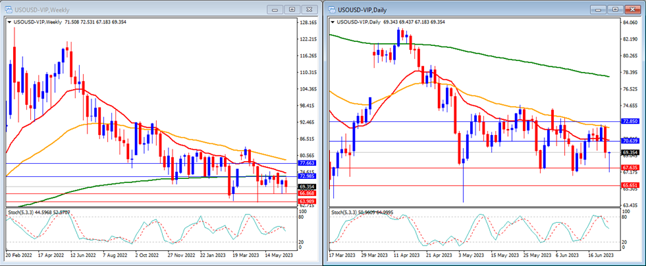Click the 65.651 red level price label
This screenshot has height=266, width=646.
pos(630,185)
